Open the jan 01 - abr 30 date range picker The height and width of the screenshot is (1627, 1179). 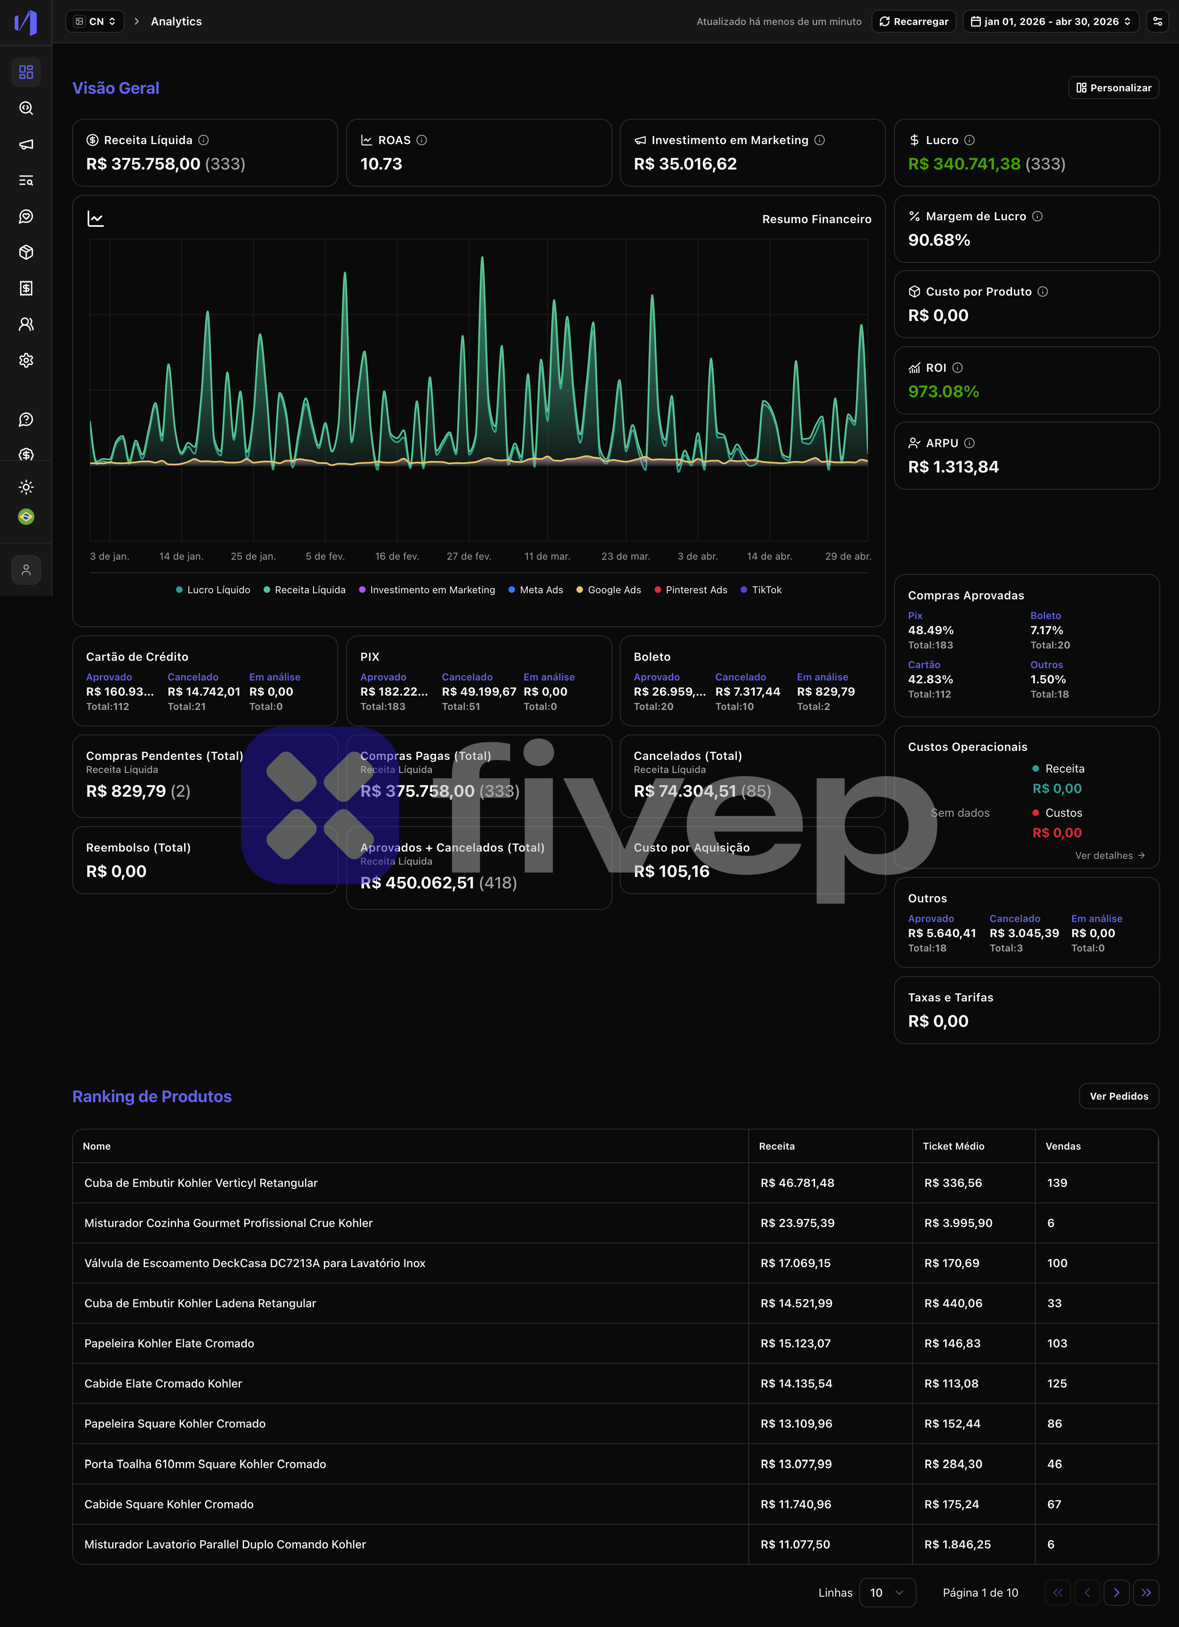tap(1050, 22)
